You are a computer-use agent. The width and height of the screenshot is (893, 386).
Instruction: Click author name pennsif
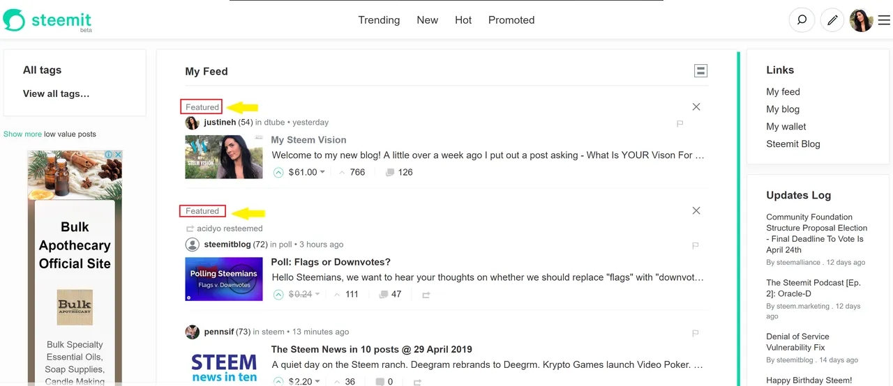tap(218, 332)
